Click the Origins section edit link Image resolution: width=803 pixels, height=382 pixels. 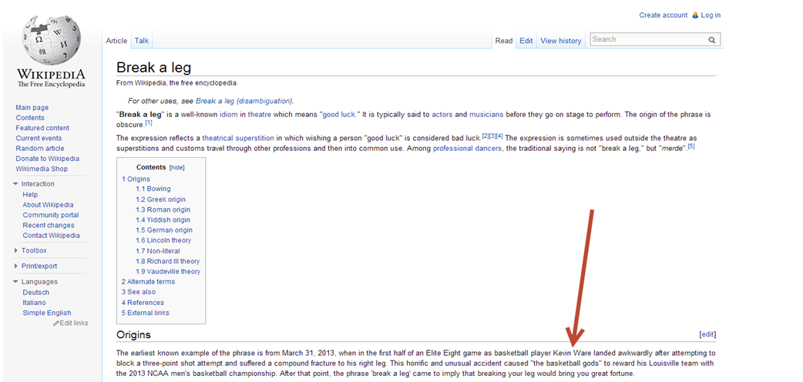click(x=707, y=334)
